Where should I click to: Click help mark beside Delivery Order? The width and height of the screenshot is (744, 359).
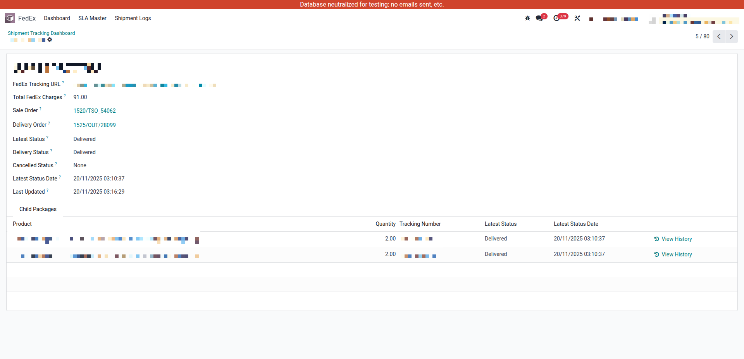point(49,123)
